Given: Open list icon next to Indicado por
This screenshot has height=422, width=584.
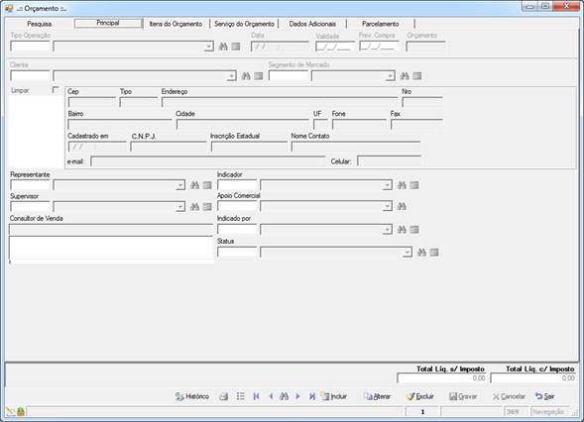Looking at the screenshot, I should pos(414,230).
